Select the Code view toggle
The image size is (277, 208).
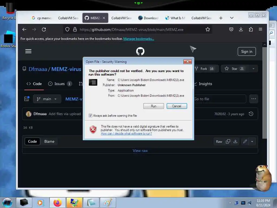pos(32,141)
